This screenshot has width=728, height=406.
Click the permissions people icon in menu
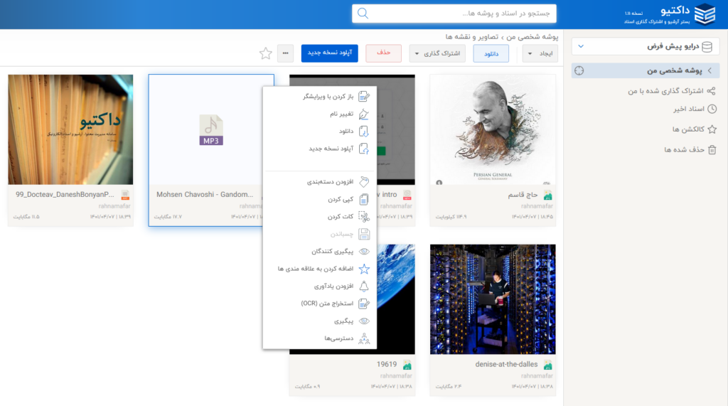(364, 338)
